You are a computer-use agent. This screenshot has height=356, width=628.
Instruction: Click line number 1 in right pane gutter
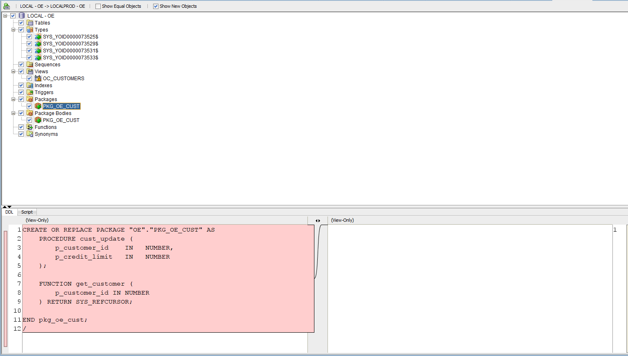click(615, 230)
